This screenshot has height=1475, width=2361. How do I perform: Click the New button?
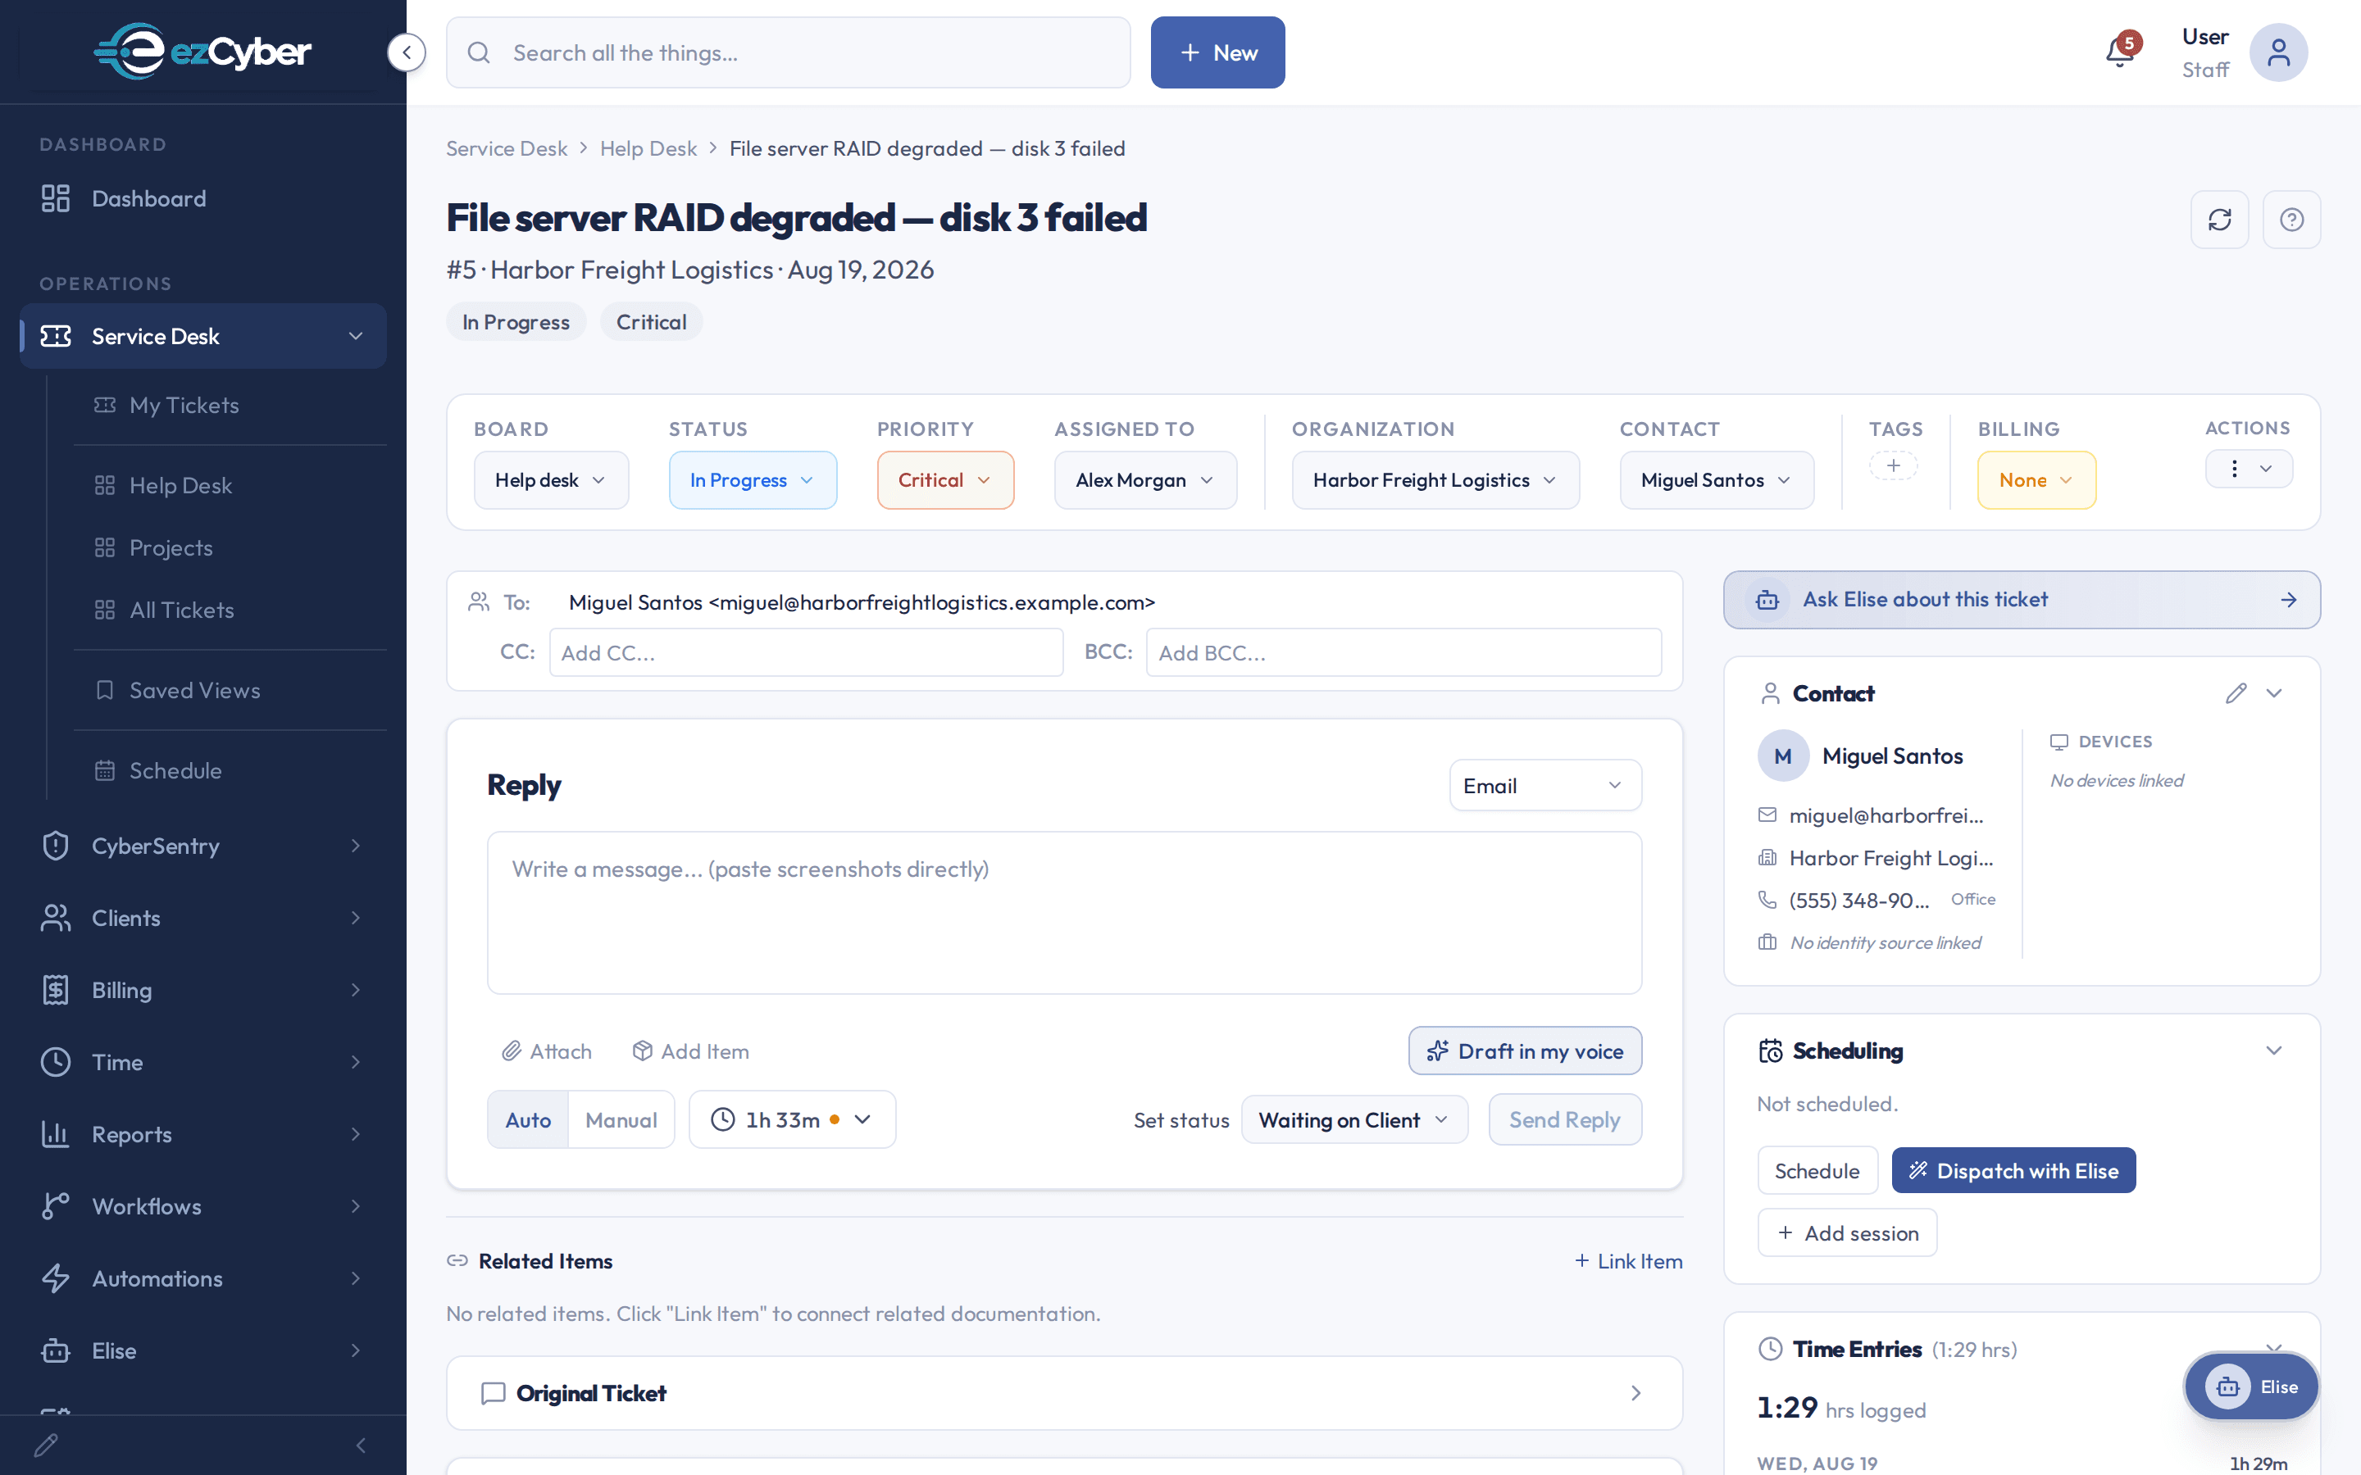1217,52
